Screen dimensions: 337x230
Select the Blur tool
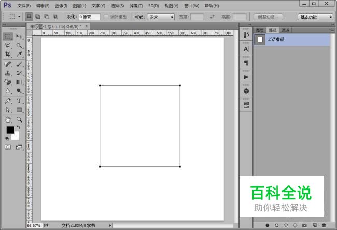tap(8, 91)
